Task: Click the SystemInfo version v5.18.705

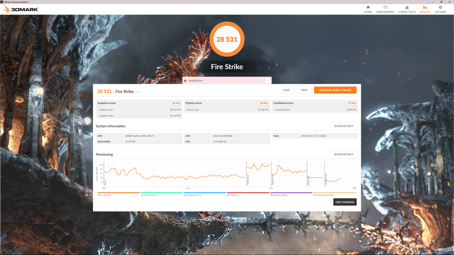Action: [x=130, y=142]
